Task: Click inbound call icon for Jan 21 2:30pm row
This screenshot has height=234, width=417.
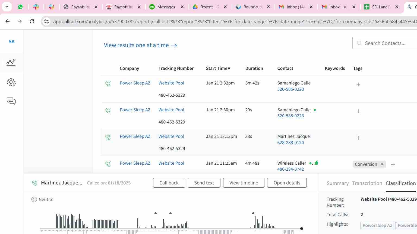Action: point(108,110)
